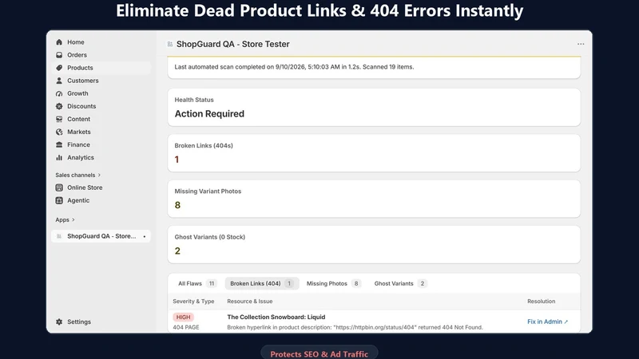This screenshot has width=639, height=359.
Task: Click the Health Status Action Required card
Action: coord(374,107)
